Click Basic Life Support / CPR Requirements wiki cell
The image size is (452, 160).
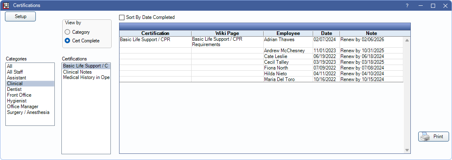click(227, 42)
